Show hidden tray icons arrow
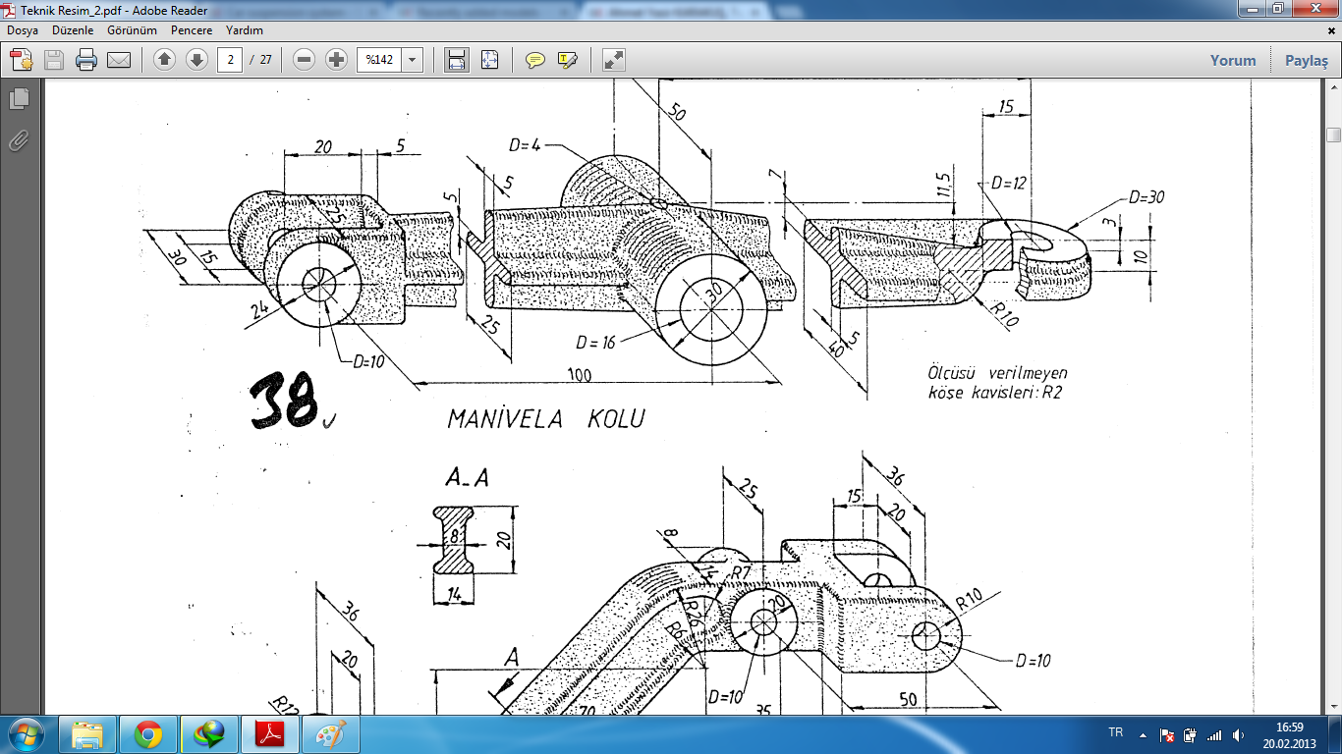The width and height of the screenshot is (1342, 754). (1143, 734)
